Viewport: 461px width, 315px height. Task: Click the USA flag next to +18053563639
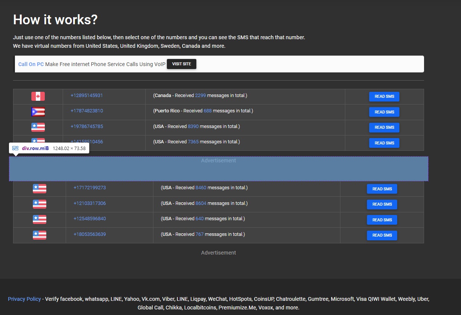coord(39,235)
